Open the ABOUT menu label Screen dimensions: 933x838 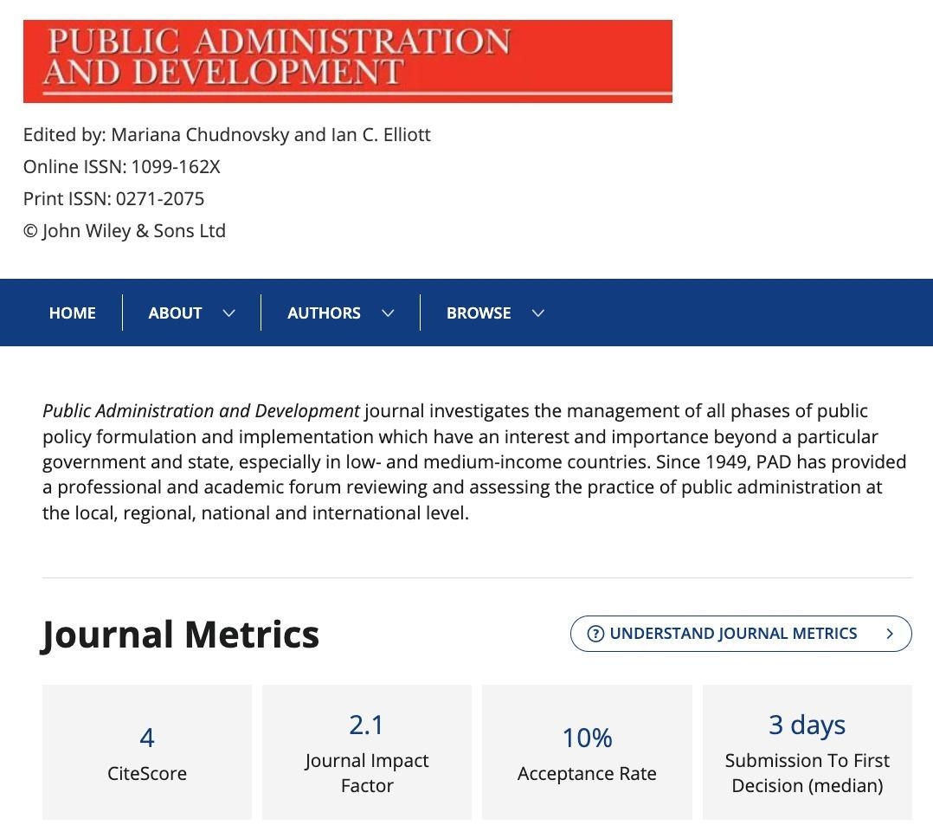175,313
